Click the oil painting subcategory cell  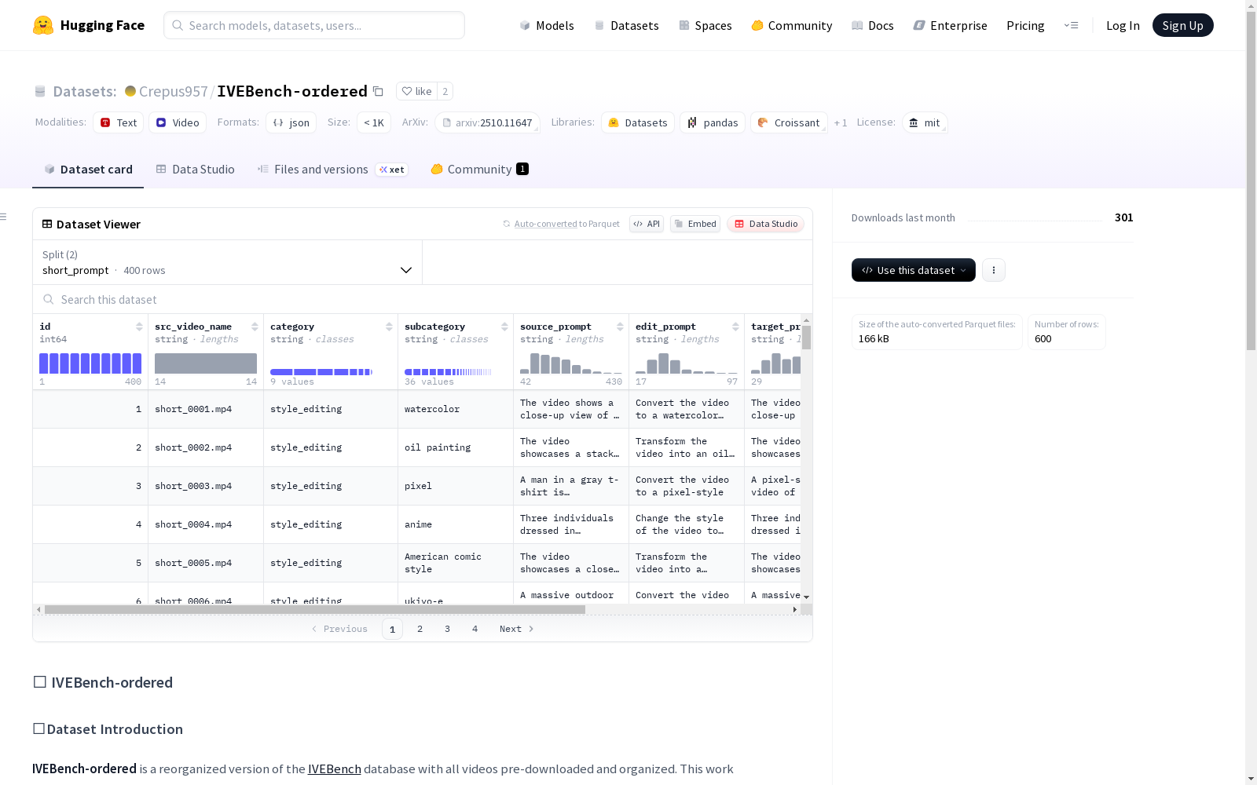(x=456, y=447)
